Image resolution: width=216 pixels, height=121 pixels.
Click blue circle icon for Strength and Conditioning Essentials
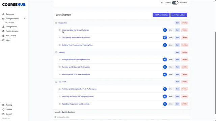coord(165,59)
